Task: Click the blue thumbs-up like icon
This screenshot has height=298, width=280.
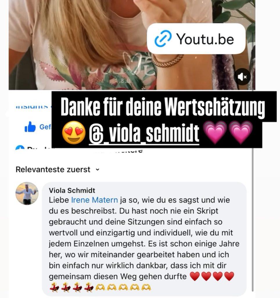Action: point(30,127)
